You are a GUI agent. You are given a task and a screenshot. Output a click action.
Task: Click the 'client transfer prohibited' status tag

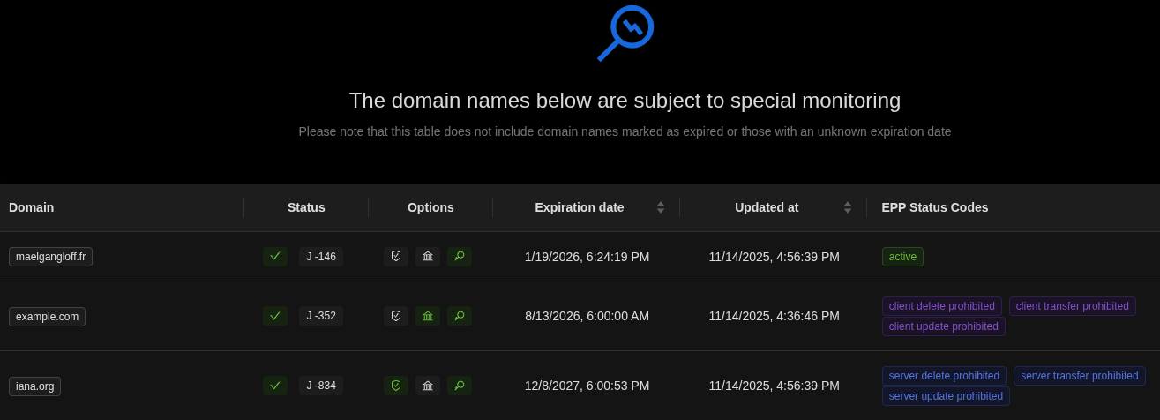1072,306
